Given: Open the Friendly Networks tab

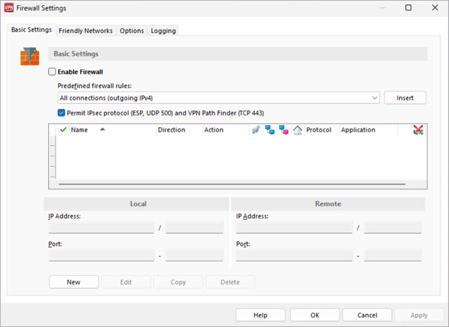Looking at the screenshot, I should [x=86, y=31].
